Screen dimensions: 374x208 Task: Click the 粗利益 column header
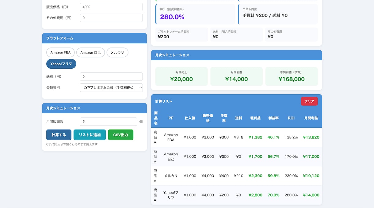[255, 118]
